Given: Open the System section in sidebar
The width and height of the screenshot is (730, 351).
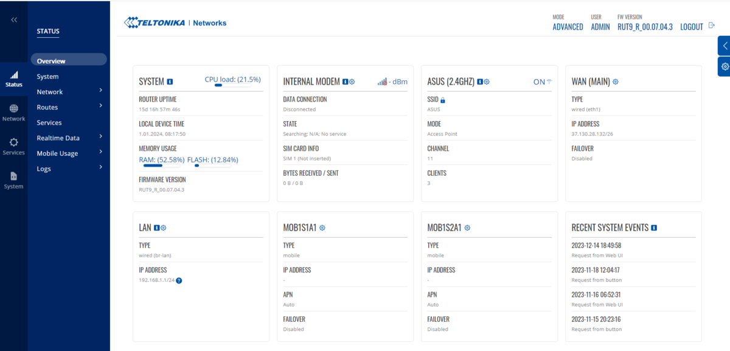Looking at the screenshot, I should coord(13,179).
